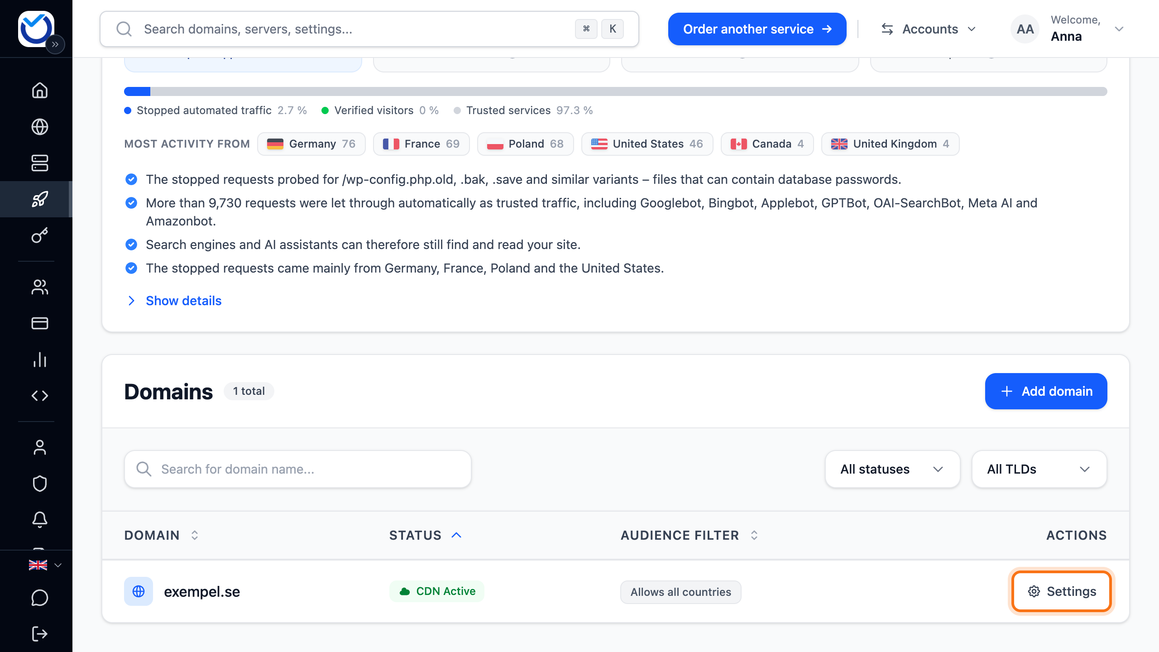Click the France 69 country chip
1159x652 pixels.
[421, 144]
